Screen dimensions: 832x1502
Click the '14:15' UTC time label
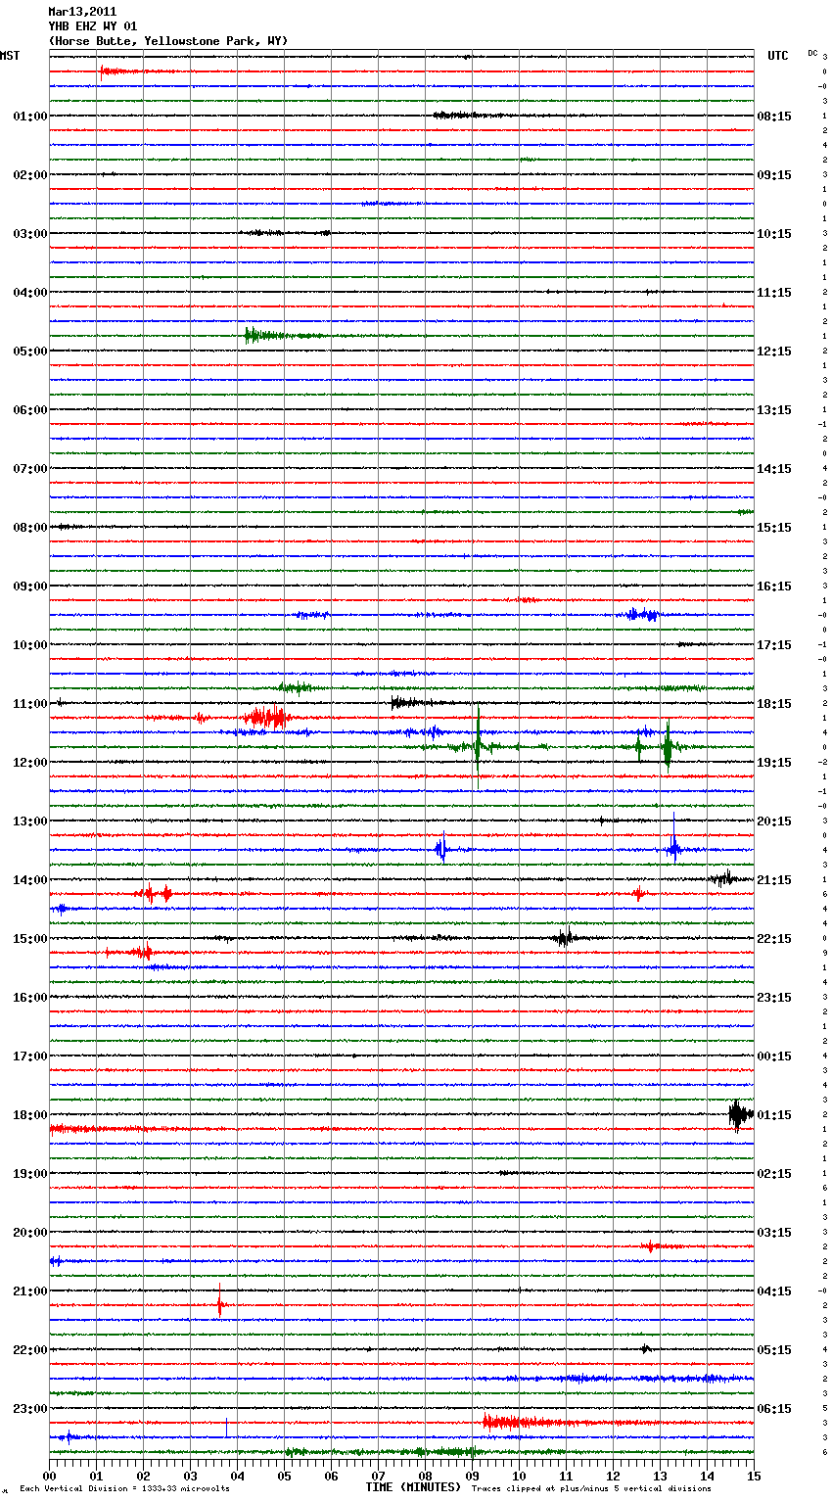[x=774, y=469]
